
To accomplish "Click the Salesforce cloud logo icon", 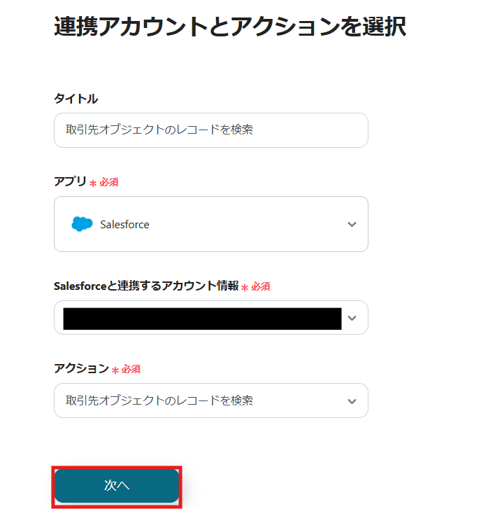I will (x=82, y=224).
